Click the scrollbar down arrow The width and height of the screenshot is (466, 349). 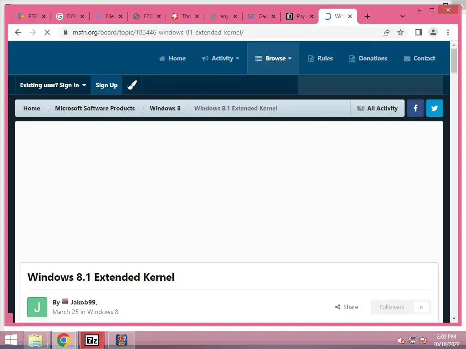click(x=454, y=319)
